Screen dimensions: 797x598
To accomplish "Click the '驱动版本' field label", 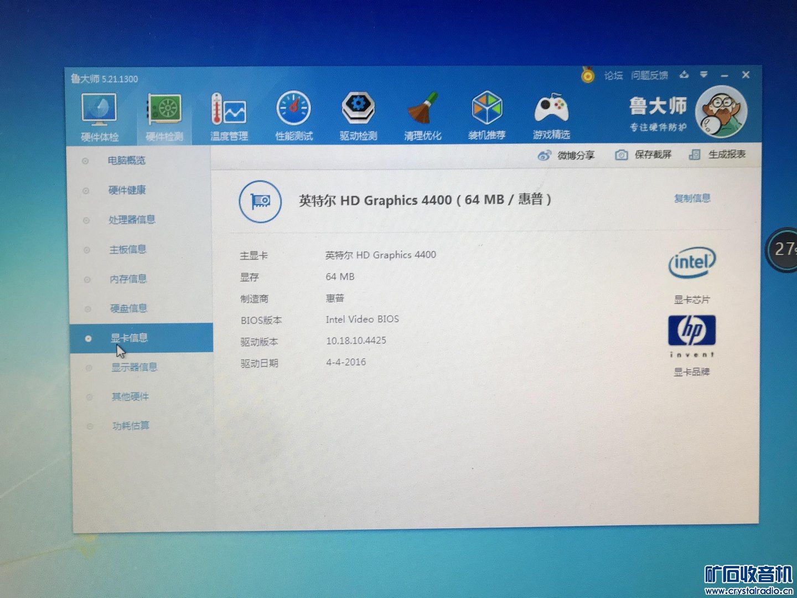I will (259, 342).
